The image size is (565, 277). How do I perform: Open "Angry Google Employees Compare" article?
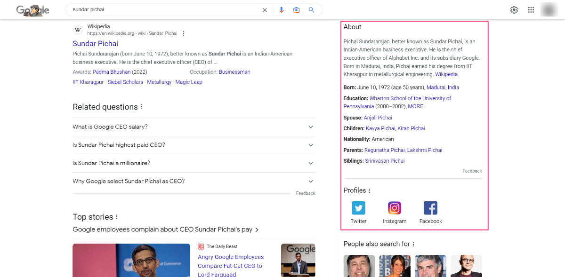click(x=231, y=266)
